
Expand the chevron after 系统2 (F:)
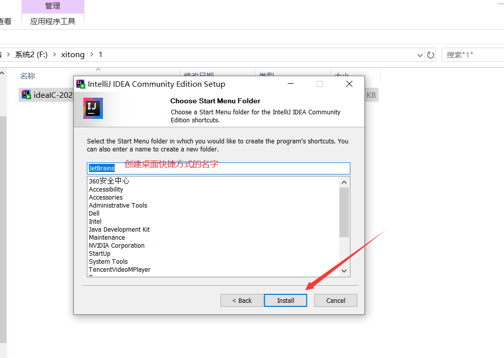click(54, 55)
